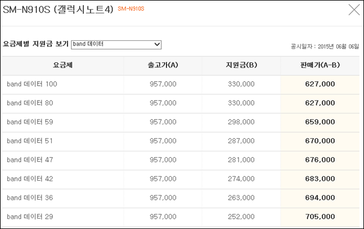Click 957,000 in band 데이터 80 row
Image resolution: width=364 pixels, height=229 pixels.
pyautogui.click(x=163, y=103)
